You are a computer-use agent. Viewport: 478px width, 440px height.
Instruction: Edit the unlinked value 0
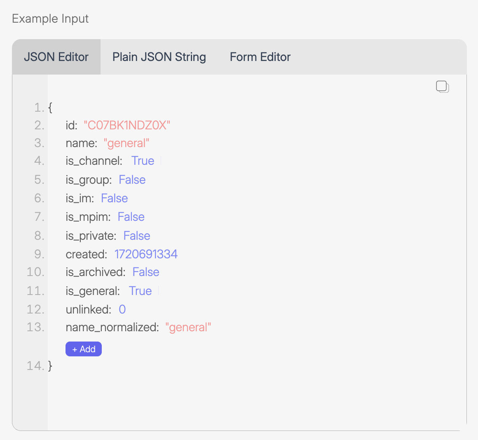(122, 309)
